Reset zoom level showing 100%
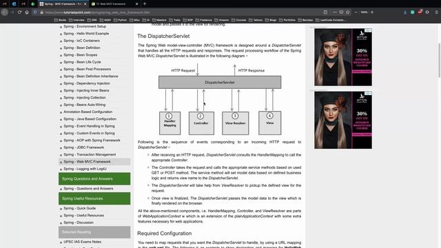Screen dimensions: 441x248 click(x=364, y=12)
